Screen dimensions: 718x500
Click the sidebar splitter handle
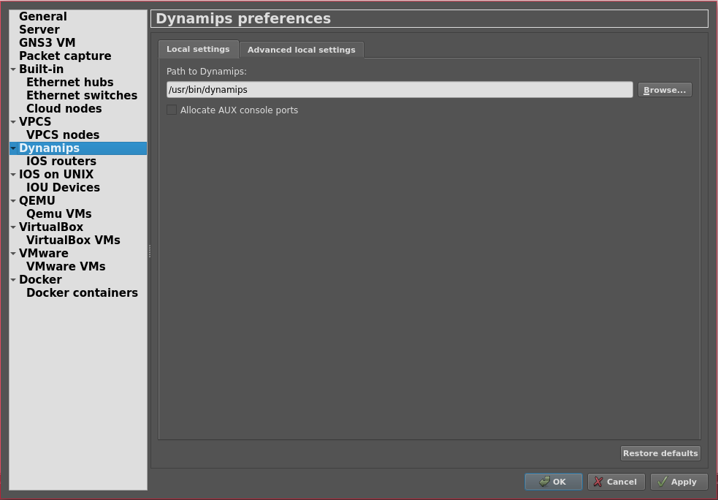(149, 251)
